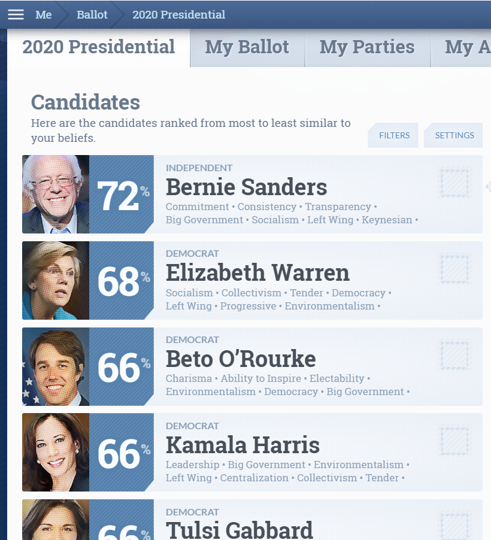Check the ballot box for Bernie Sanders
Screen dimensions: 491x540
click(x=454, y=183)
